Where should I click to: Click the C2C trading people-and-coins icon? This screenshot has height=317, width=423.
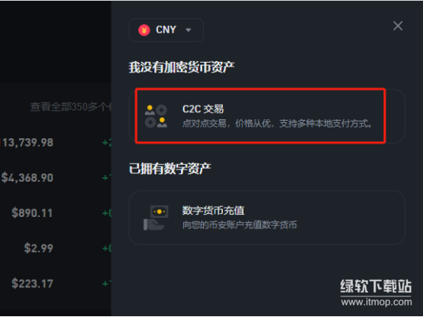coord(156,116)
